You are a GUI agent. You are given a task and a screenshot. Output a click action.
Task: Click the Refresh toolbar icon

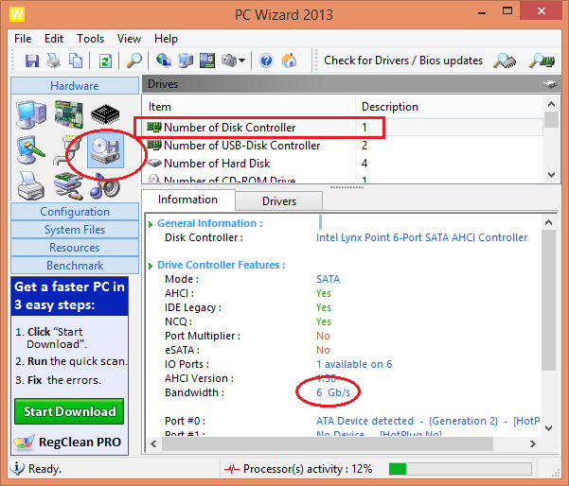pos(105,61)
